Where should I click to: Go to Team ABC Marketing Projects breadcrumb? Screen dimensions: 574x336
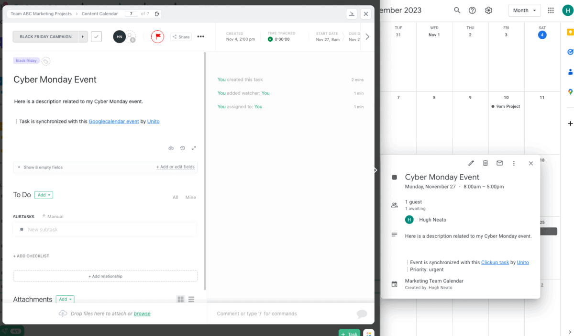[x=41, y=14]
